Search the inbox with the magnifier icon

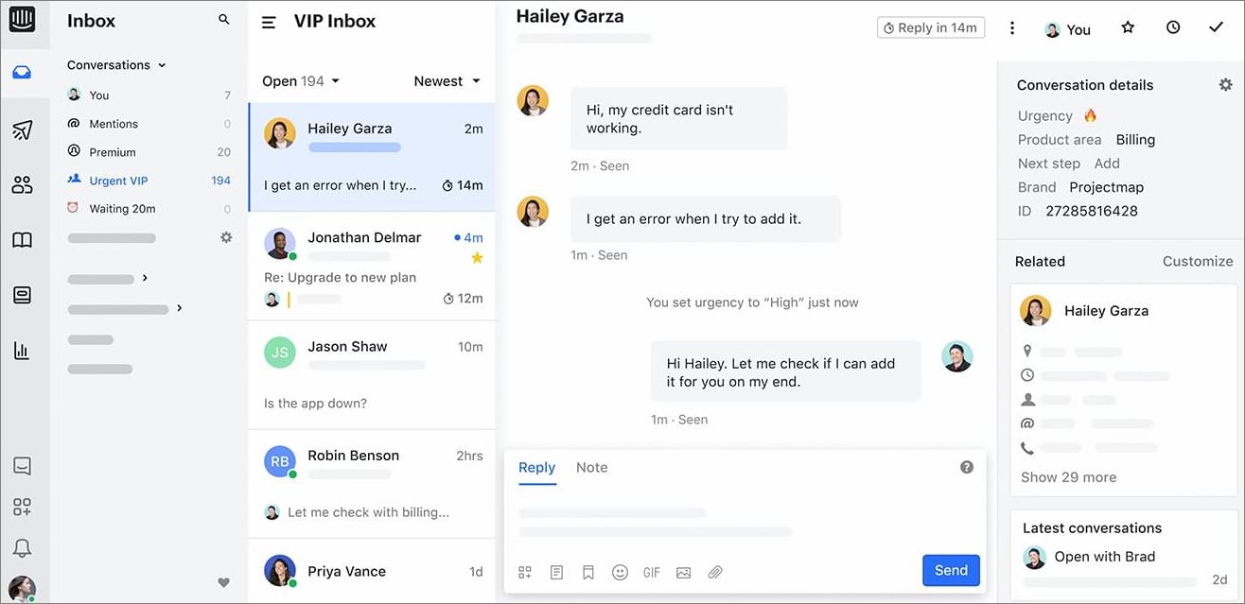(224, 20)
